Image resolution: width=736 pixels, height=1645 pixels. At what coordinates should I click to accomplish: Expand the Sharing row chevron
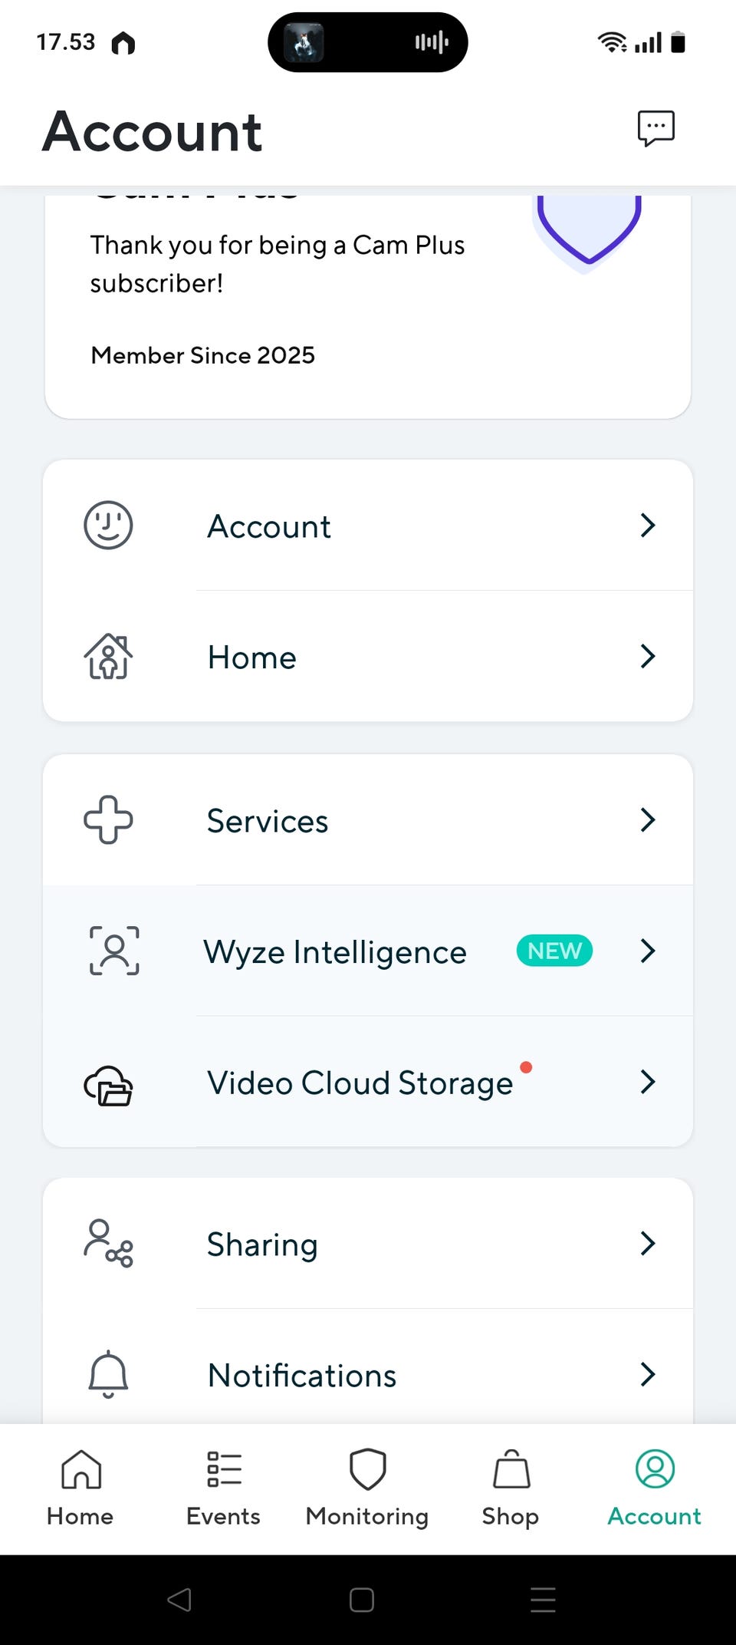(x=648, y=1243)
